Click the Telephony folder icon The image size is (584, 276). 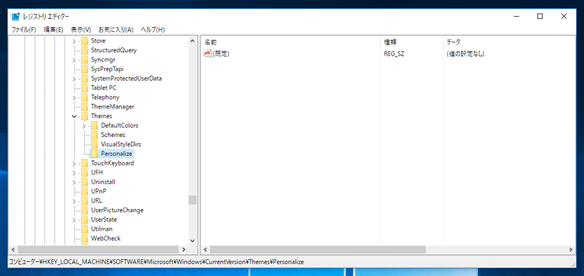point(85,97)
